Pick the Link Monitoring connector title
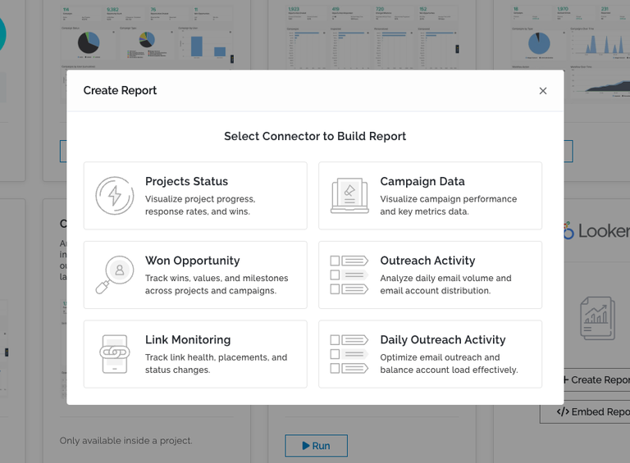Image resolution: width=630 pixels, height=463 pixels. click(188, 340)
